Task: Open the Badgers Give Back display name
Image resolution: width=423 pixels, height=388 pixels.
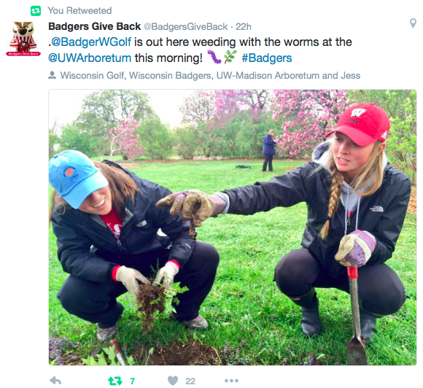Action: pyautogui.click(x=94, y=26)
